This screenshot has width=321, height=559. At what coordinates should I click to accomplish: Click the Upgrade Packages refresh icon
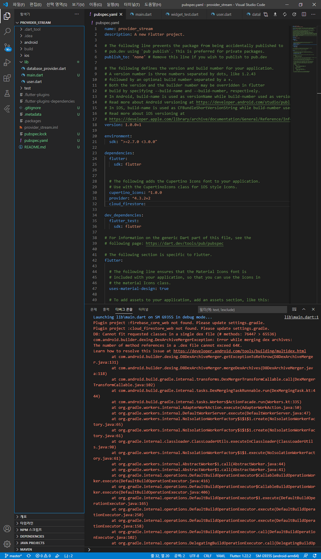coord(285,14)
